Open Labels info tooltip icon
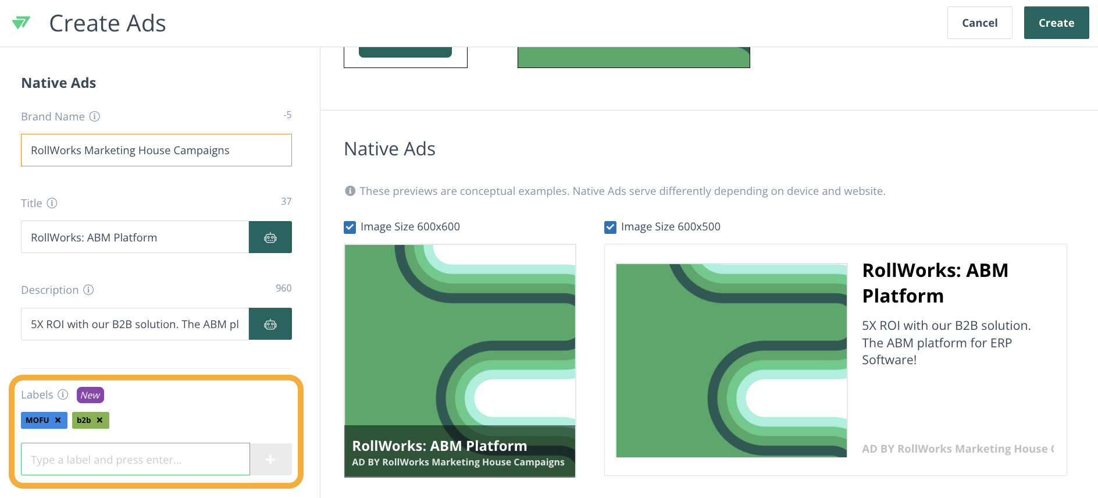This screenshot has height=498, width=1098. click(x=63, y=394)
